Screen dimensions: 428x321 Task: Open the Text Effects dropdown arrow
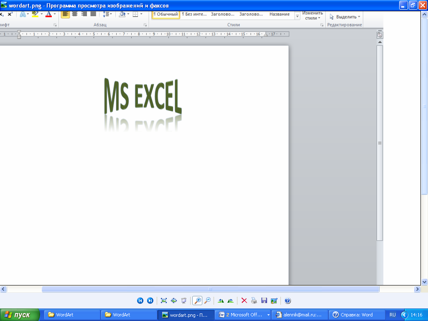pos(28,14)
